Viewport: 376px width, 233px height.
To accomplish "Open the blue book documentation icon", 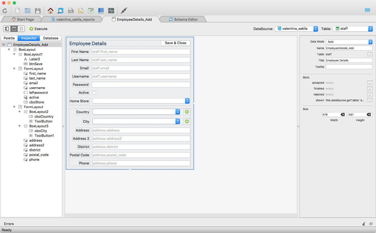I will click(101, 11).
